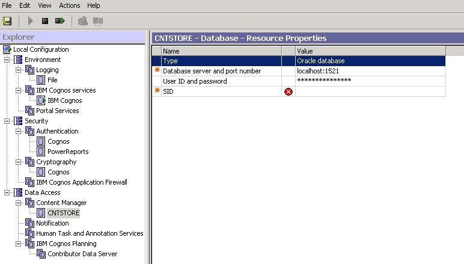Viewport: 464px width, 264px height.
Task: Collapse the Environment tree node
Action: 7,60
